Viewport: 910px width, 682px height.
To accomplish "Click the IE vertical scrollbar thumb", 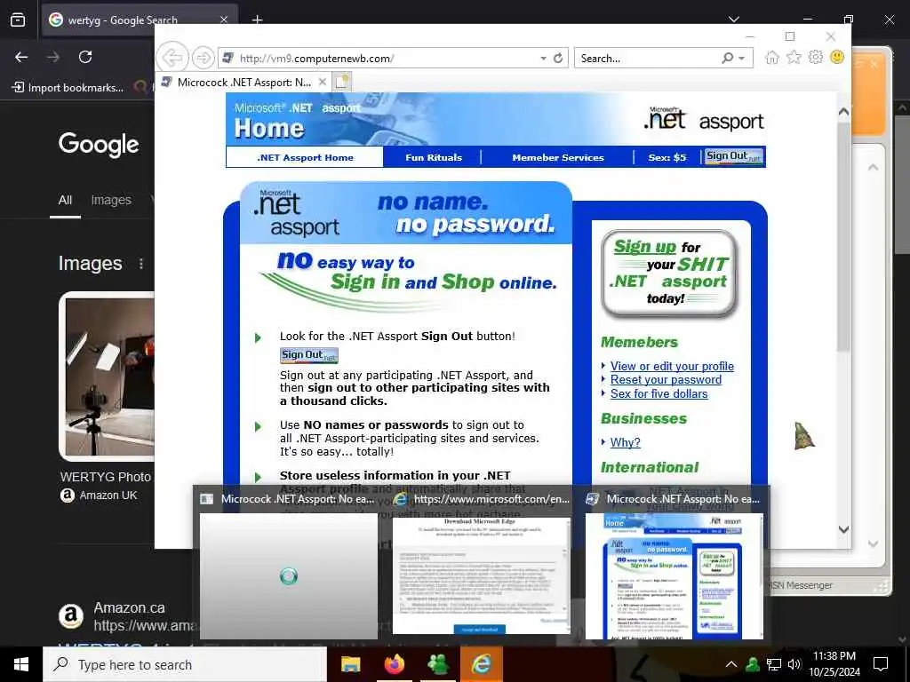I will [x=843, y=236].
